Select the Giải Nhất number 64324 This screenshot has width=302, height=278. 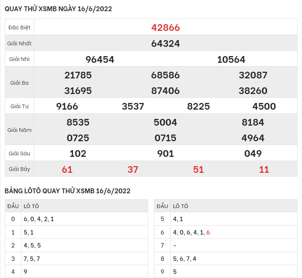point(165,43)
